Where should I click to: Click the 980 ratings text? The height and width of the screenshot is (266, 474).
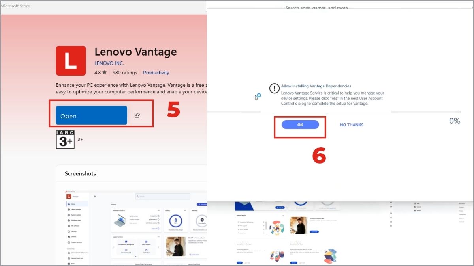[x=125, y=73]
